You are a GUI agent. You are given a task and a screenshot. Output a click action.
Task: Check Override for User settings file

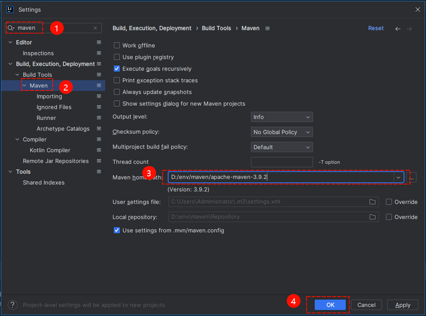click(x=389, y=202)
